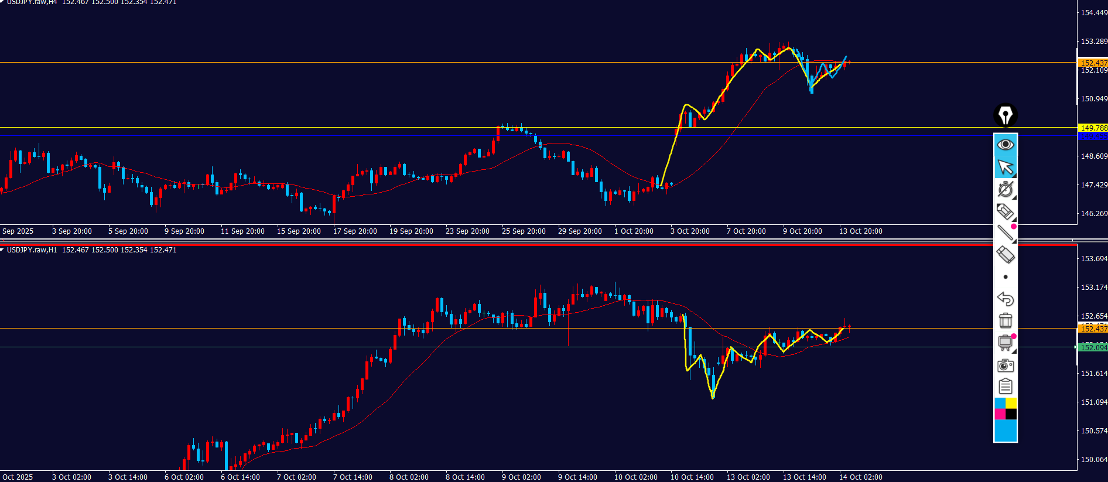Click the dot pen size indicator
1108x482 pixels.
point(1006,277)
